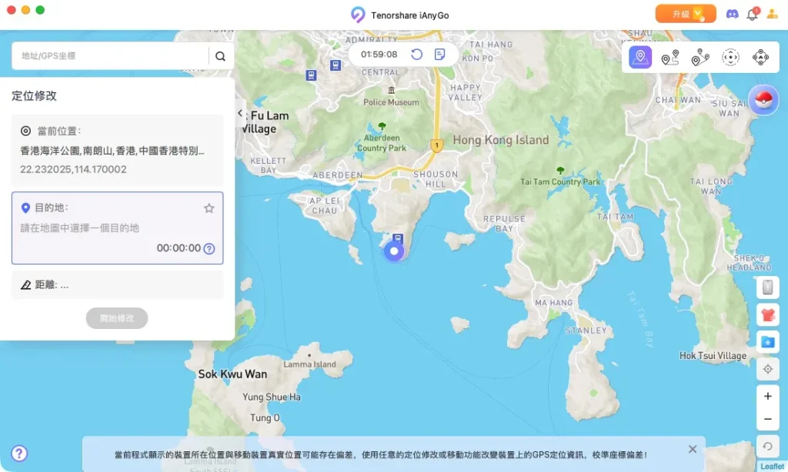The width and height of the screenshot is (788, 472).
Task: Click the greyed-out start modify button
Action: click(x=117, y=318)
